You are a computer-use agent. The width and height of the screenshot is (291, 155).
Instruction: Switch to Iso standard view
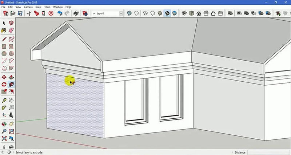184,13
